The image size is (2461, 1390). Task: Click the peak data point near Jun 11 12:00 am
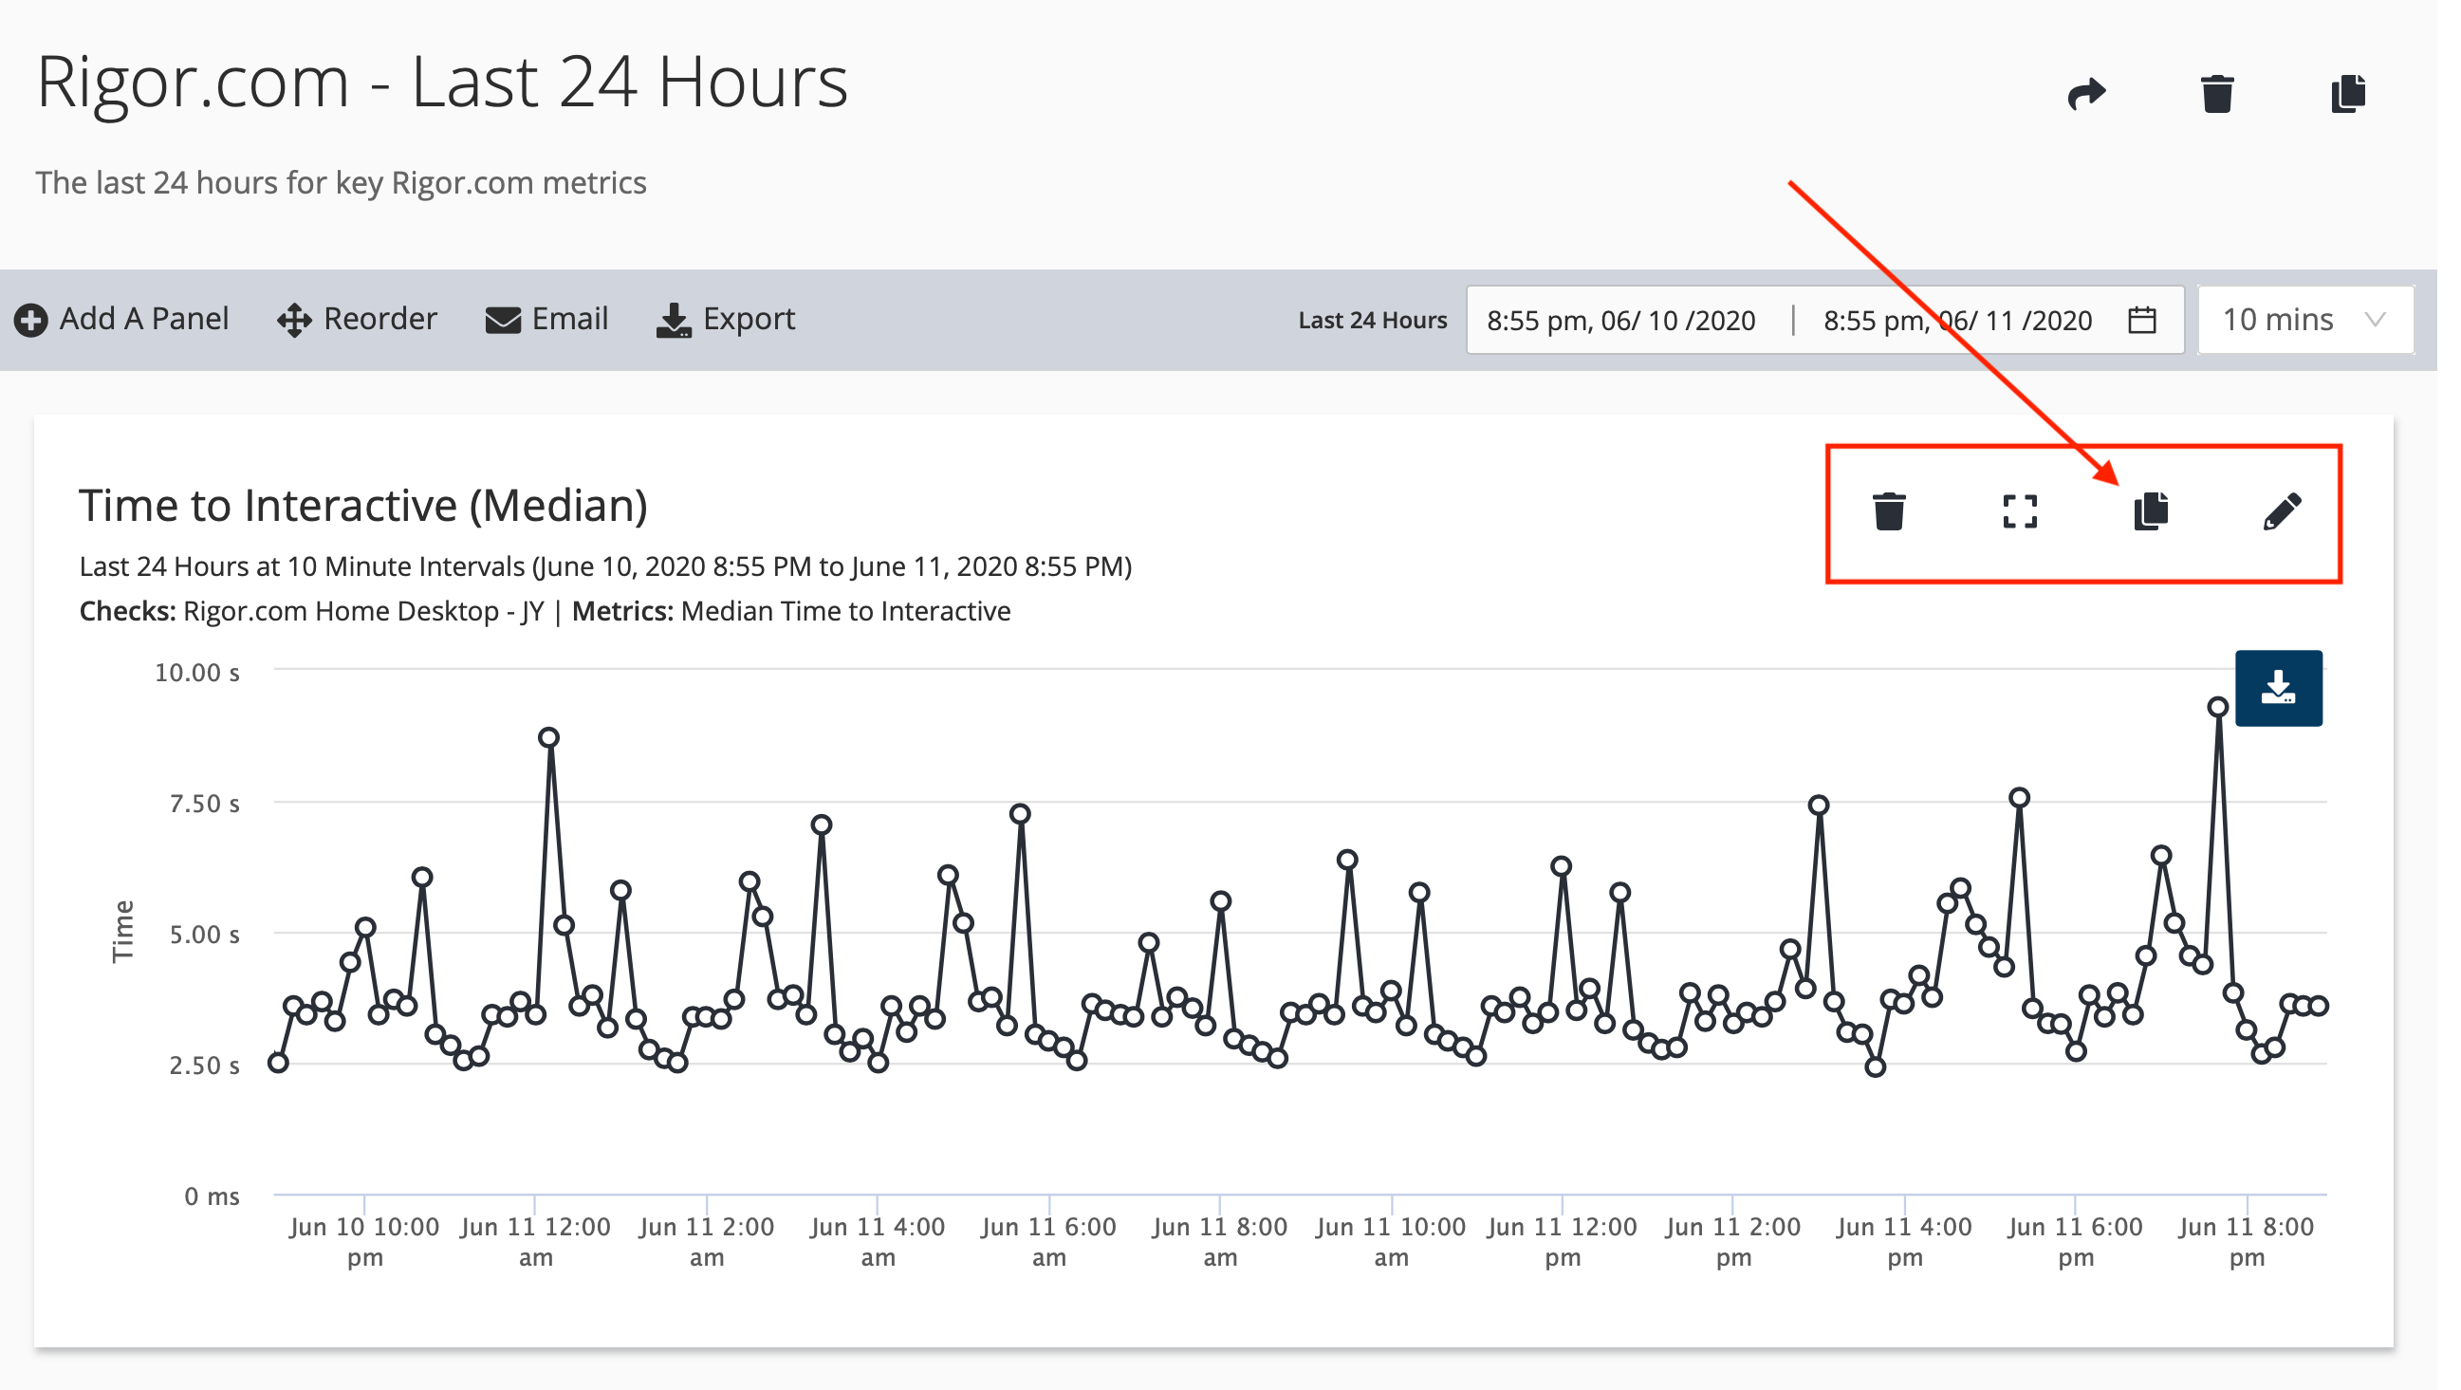click(548, 736)
